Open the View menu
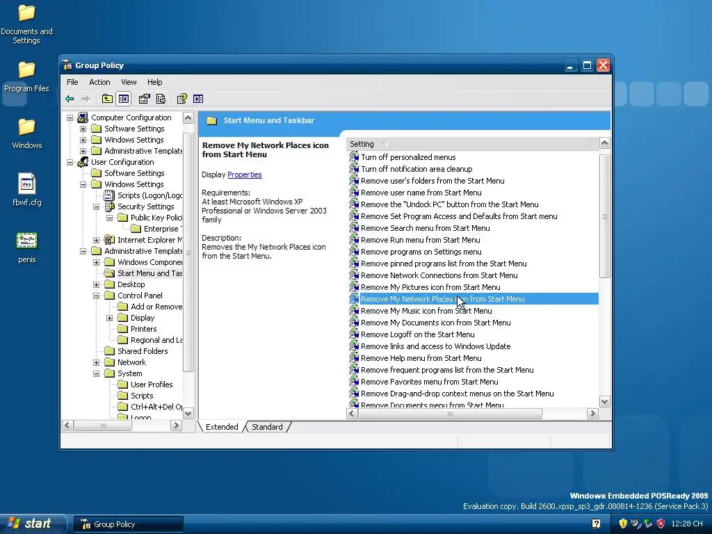Screen dimensions: 712x534 129,82
